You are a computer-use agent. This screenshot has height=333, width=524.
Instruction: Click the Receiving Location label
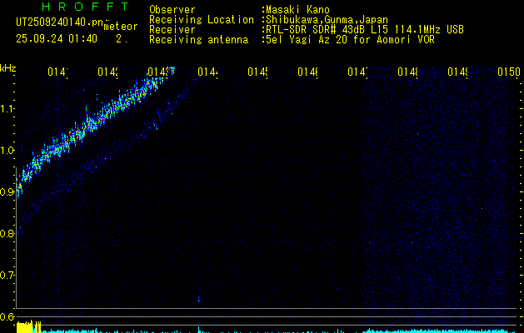pyautogui.click(x=202, y=20)
